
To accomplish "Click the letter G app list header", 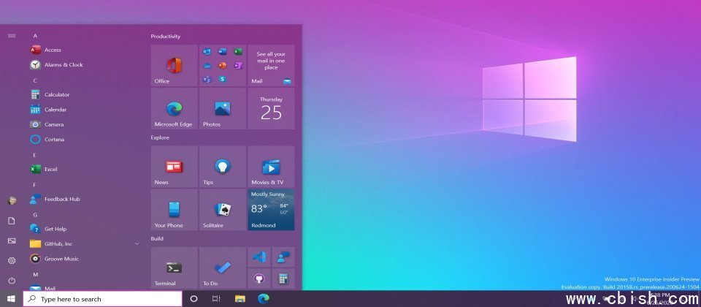I will point(35,214).
